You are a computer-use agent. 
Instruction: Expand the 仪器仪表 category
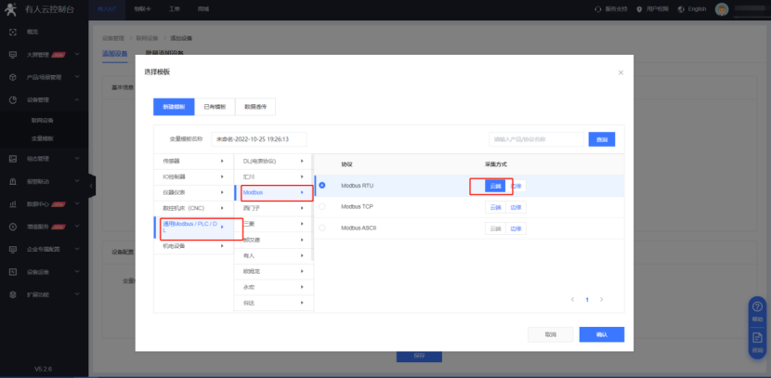coord(190,191)
